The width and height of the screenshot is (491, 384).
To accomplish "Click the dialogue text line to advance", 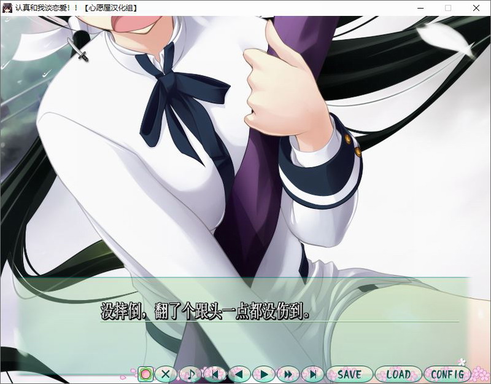I will pos(204,312).
